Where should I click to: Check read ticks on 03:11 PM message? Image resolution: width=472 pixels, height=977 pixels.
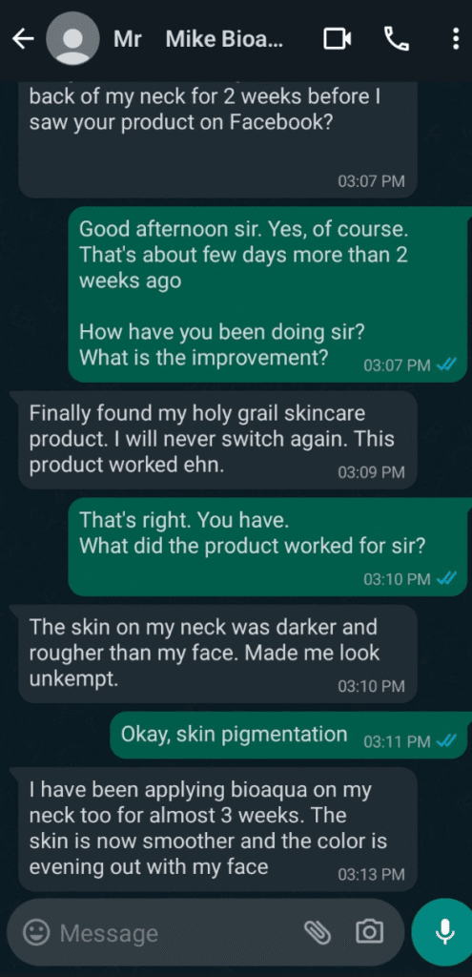click(447, 741)
